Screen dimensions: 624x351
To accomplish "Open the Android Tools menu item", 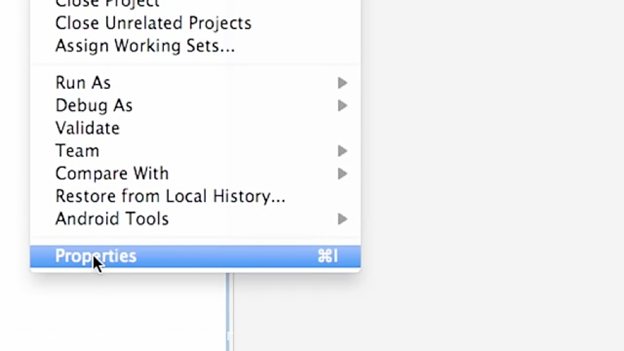I will 112,219.
